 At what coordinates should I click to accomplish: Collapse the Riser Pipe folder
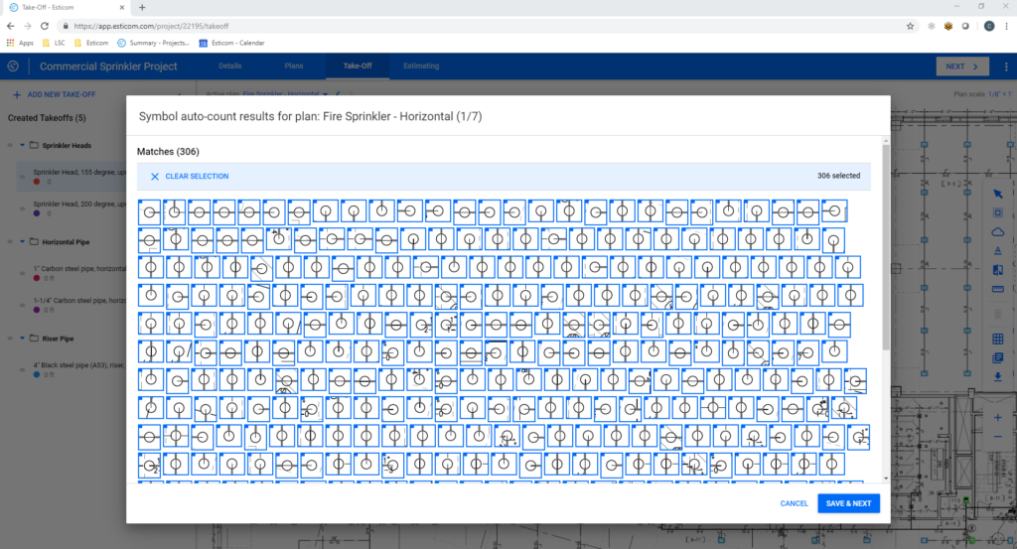pos(22,339)
